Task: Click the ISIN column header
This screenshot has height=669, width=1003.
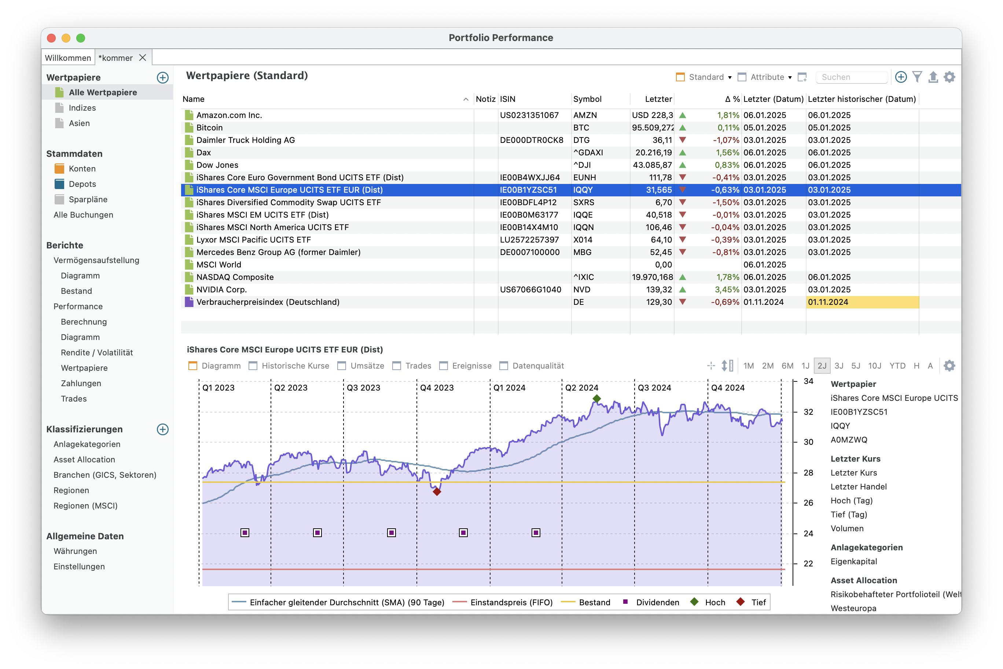Action: (534, 99)
